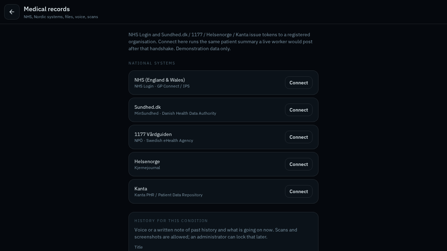Select the 1177 Vårdguiden card title
Screen dimensions: 447x251
[153, 134]
